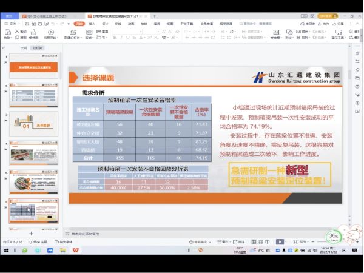Switch slide panel to 大纲 outline view

pos(24,47)
